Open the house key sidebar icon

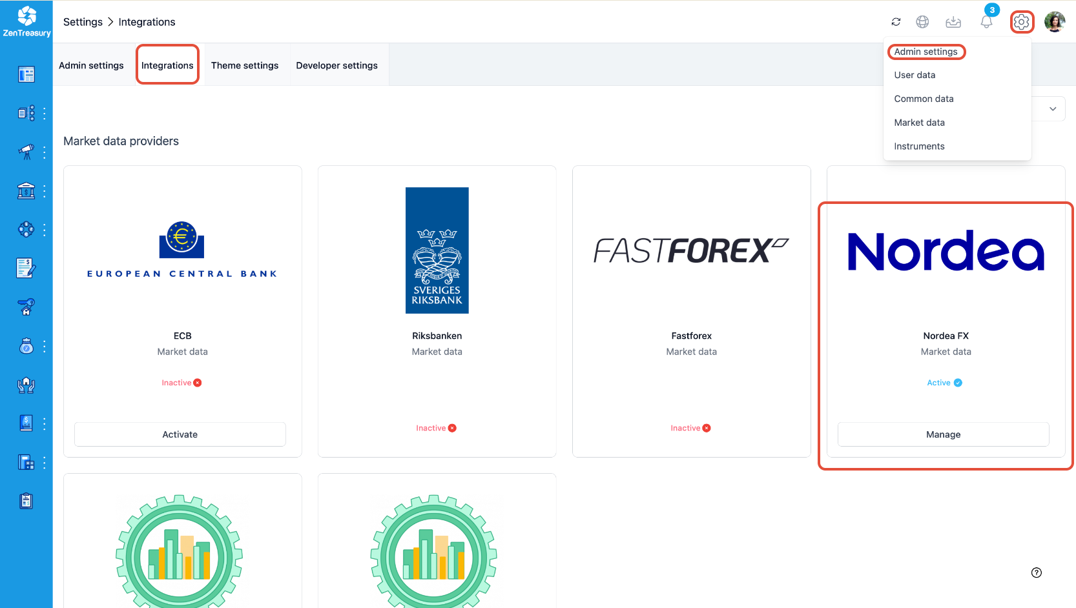tap(26, 307)
